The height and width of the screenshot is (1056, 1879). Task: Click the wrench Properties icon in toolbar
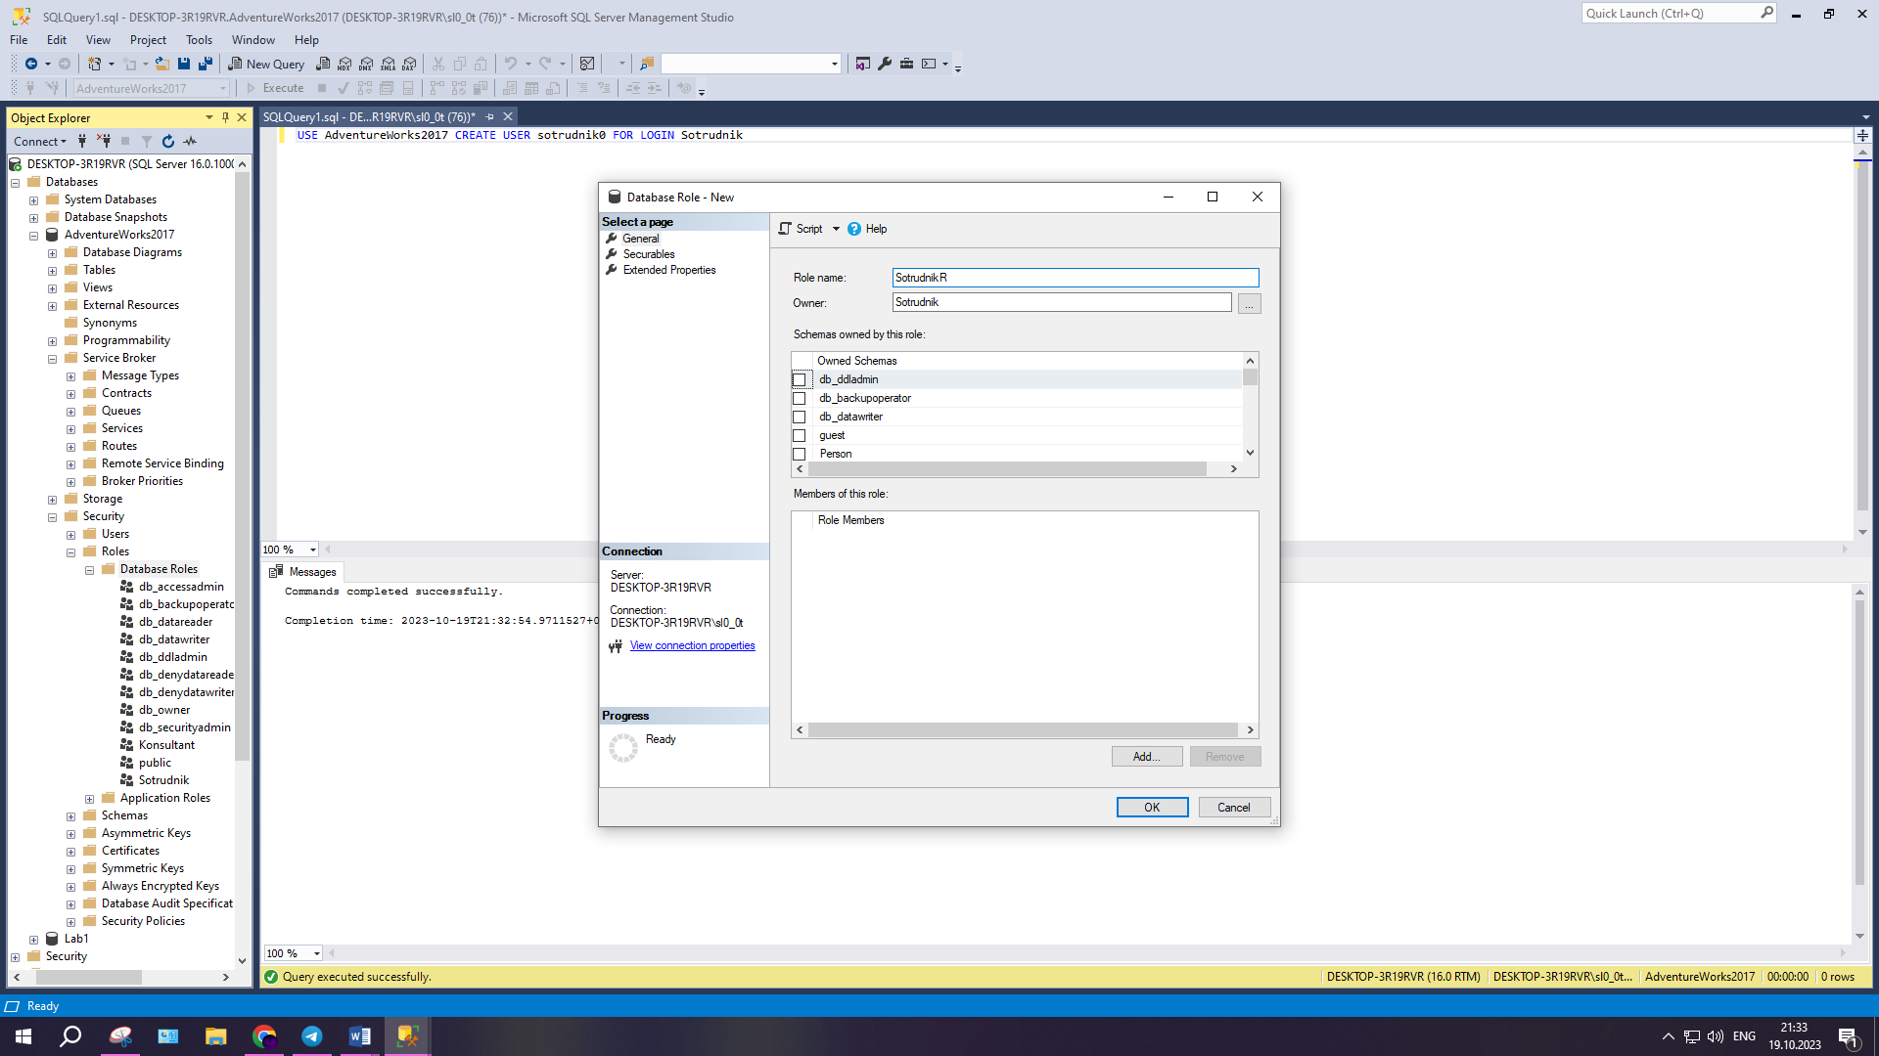pyautogui.click(x=885, y=64)
